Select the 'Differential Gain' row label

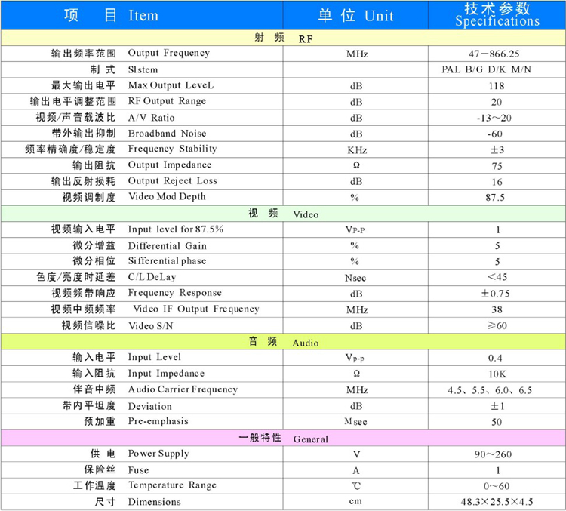165,246
